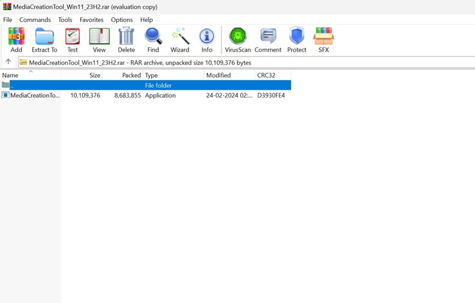Screen dimensions: 475x303
Task: Sort by the Modified column header
Action: [x=230, y=75]
